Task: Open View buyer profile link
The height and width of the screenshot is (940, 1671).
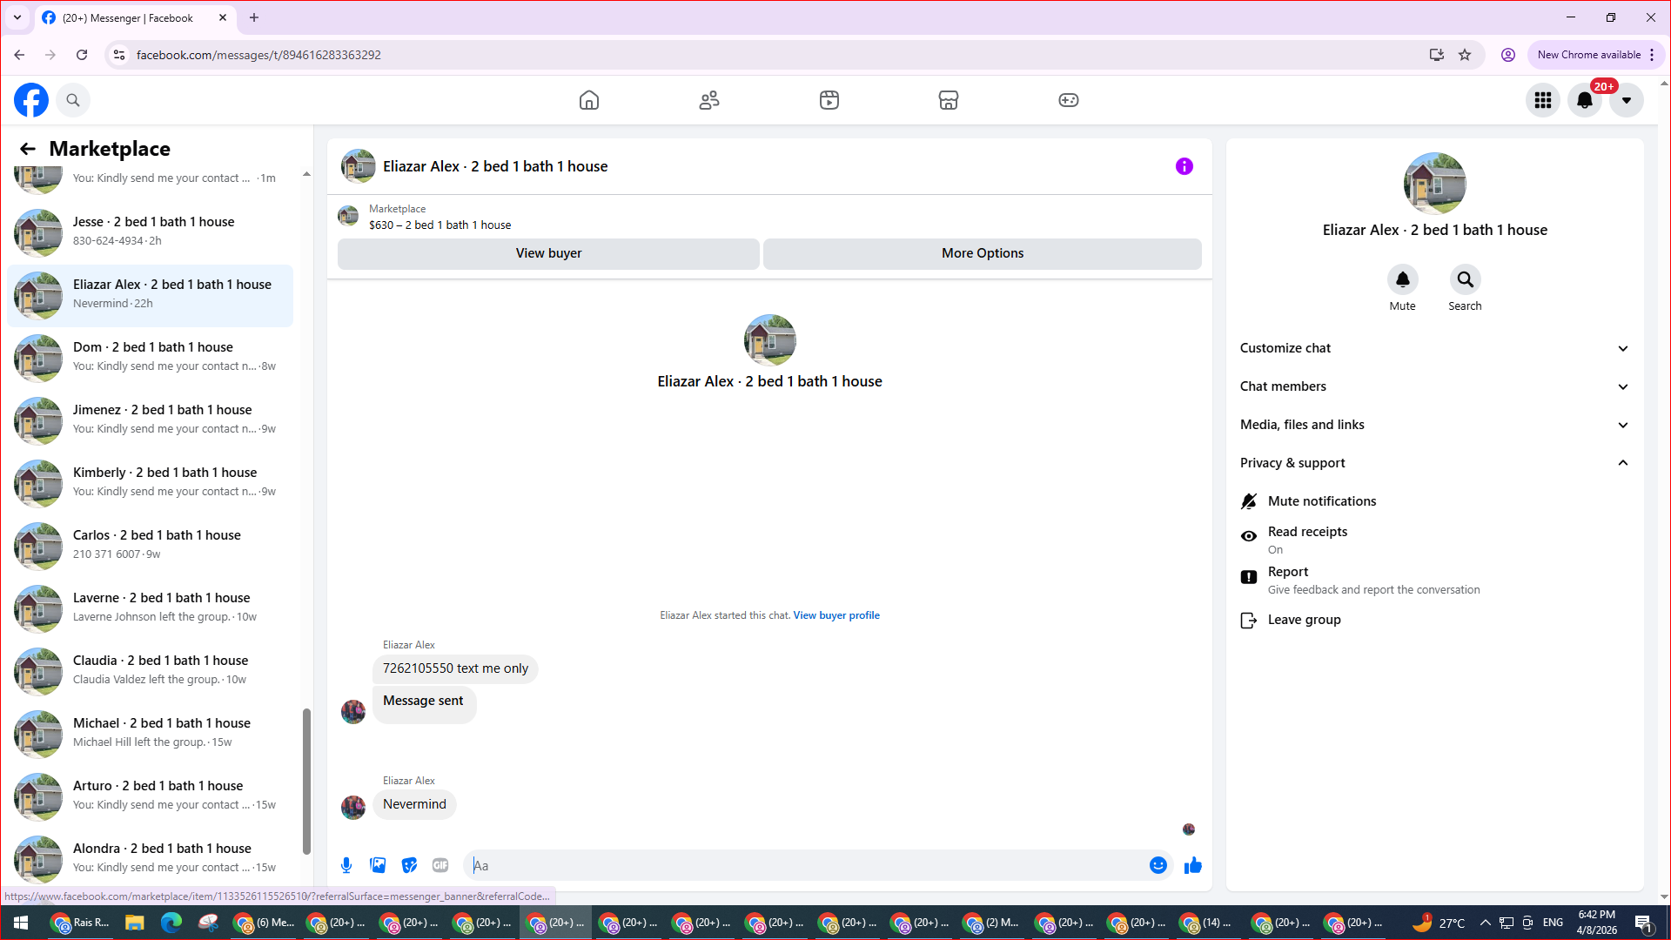Action: (x=835, y=615)
